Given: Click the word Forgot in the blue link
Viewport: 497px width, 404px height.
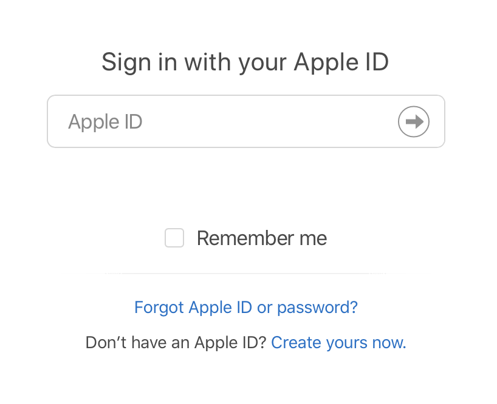Looking at the screenshot, I should (x=159, y=308).
